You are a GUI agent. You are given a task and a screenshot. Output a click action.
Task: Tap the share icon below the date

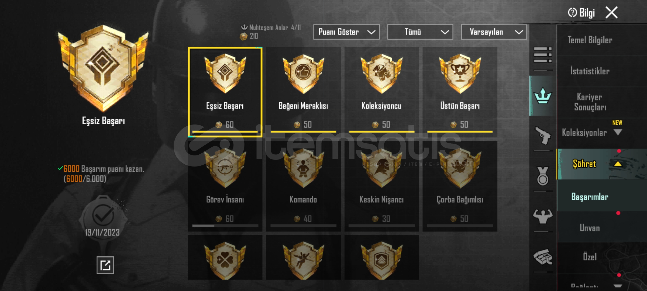point(105,265)
